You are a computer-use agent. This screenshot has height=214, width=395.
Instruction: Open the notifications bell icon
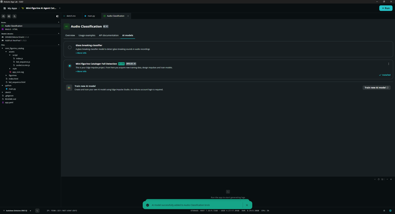[x=384, y=211]
